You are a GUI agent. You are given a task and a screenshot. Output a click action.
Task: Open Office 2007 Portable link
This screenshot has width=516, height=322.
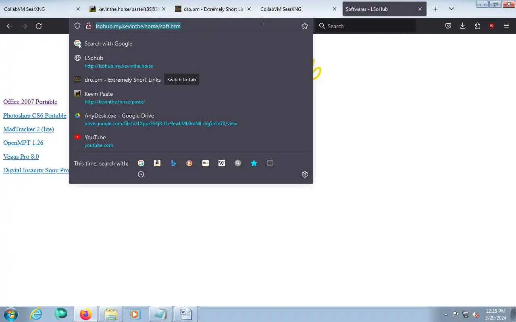click(30, 102)
